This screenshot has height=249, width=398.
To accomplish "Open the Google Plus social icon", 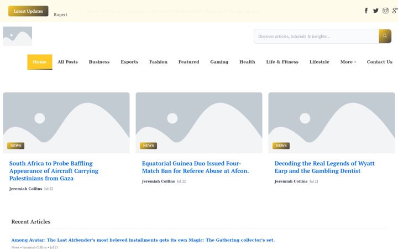I will tap(395, 11).
